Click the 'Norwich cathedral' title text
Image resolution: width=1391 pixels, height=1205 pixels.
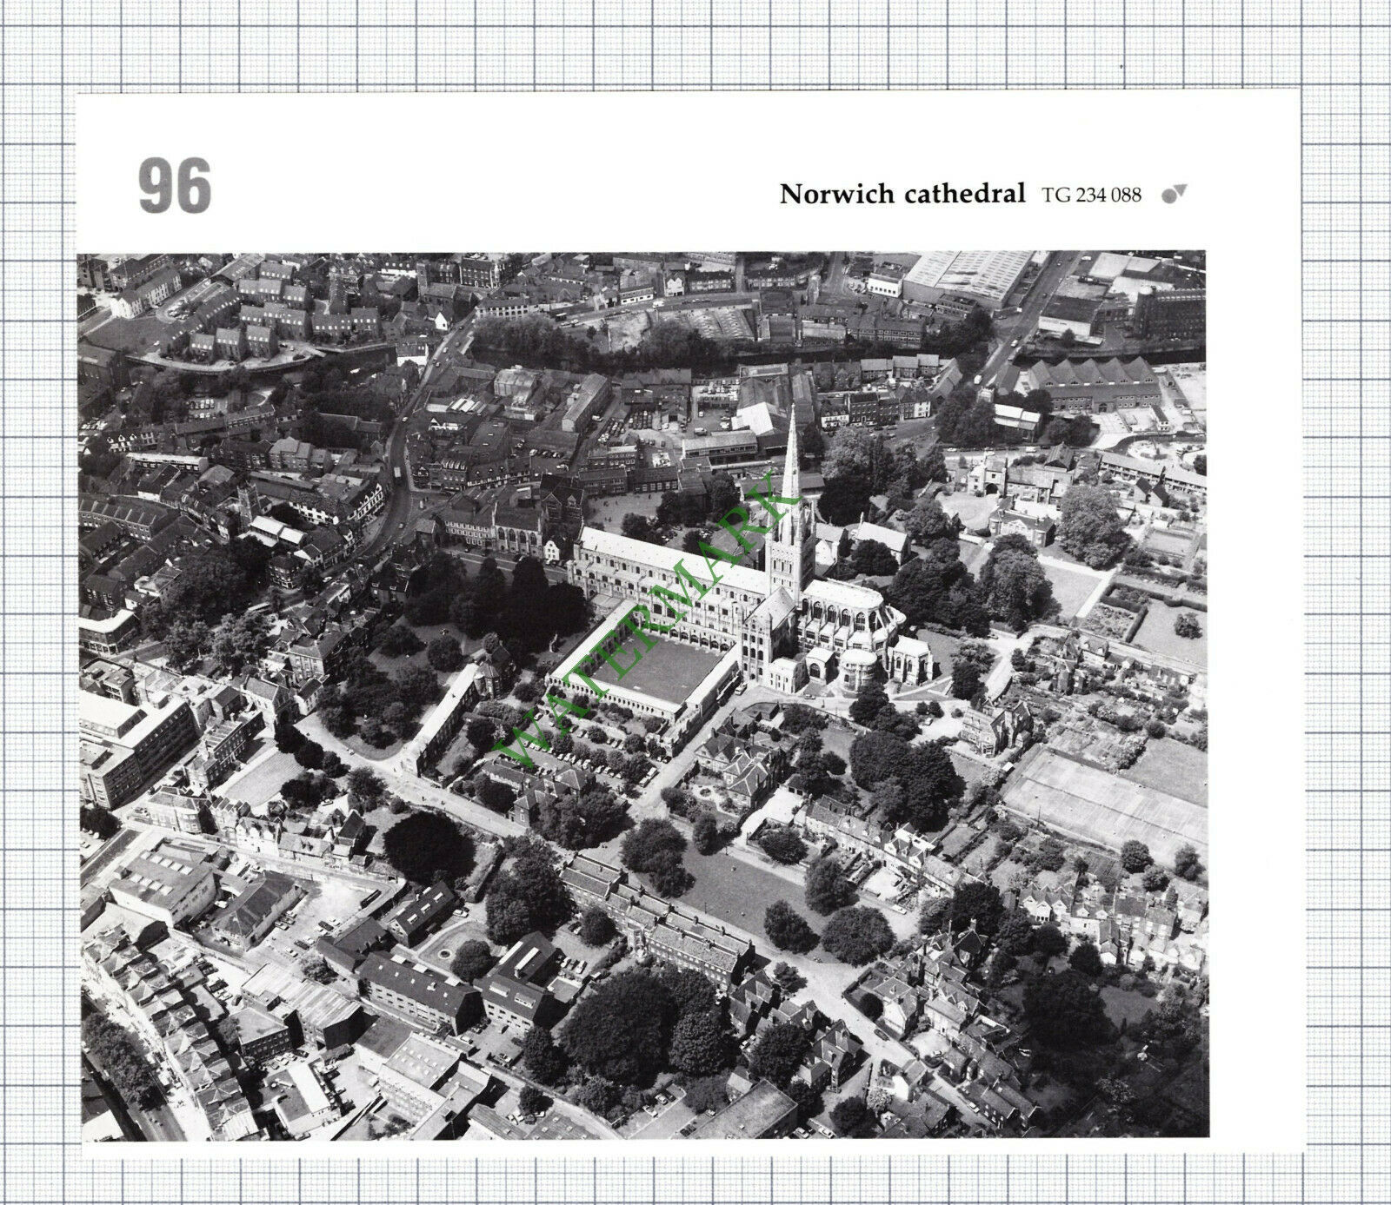[x=902, y=194]
